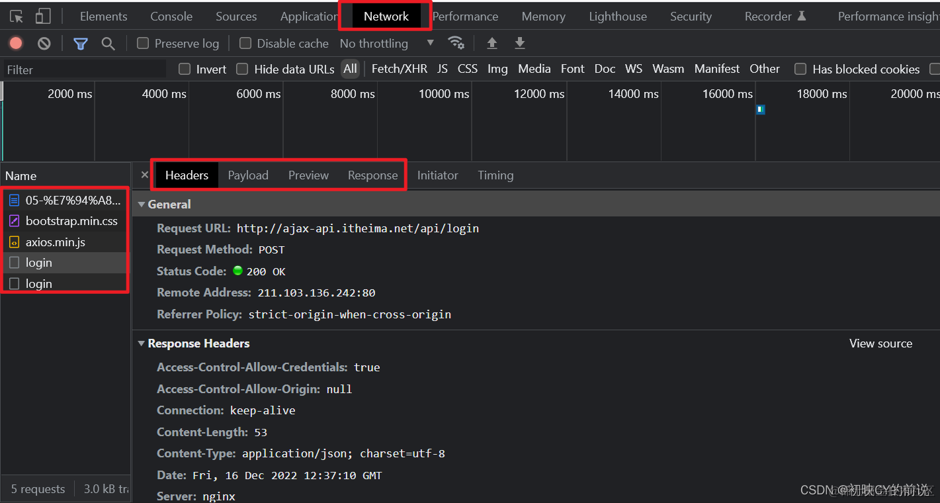This screenshot has height=503, width=940.
Task: Import HAR file with upload arrow
Action: [x=492, y=43]
